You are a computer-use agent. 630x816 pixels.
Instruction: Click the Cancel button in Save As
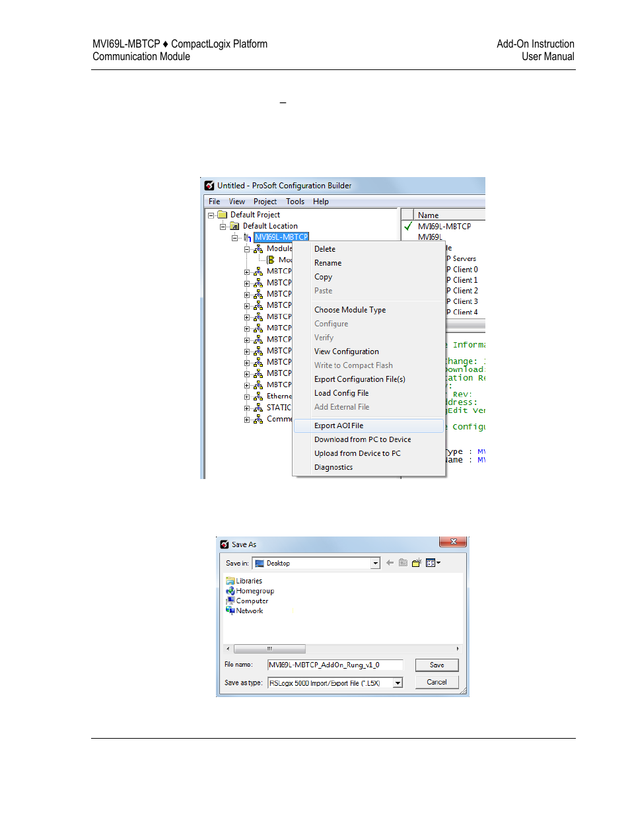437,682
